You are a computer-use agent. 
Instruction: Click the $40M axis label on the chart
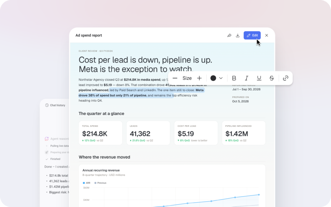86,200
